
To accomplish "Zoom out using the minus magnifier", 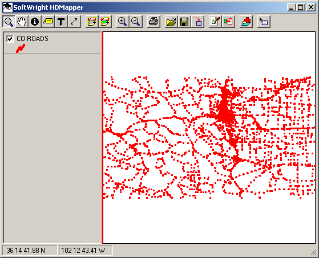I will [x=136, y=22].
